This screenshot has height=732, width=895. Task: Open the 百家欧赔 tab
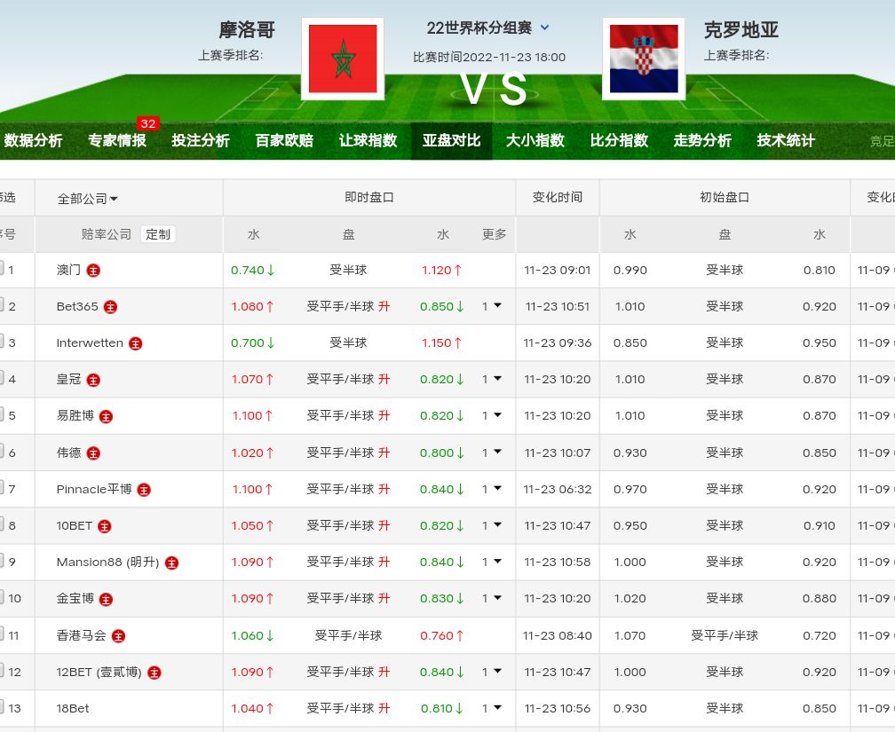(284, 140)
